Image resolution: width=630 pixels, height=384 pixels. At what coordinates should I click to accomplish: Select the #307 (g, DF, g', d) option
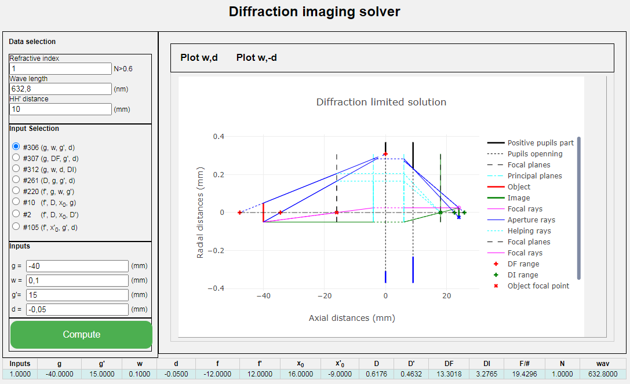point(16,158)
